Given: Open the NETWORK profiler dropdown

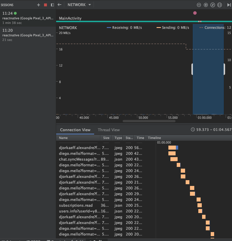Looking at the screenshot, I should (79, 5).
